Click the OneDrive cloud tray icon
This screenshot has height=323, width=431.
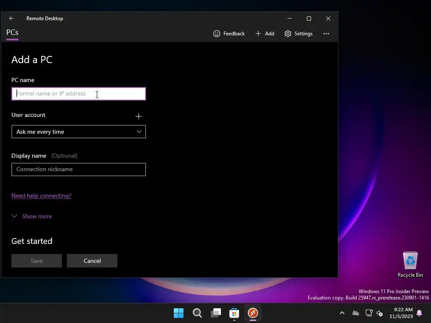pyautogui.click(x=356, y=313)
